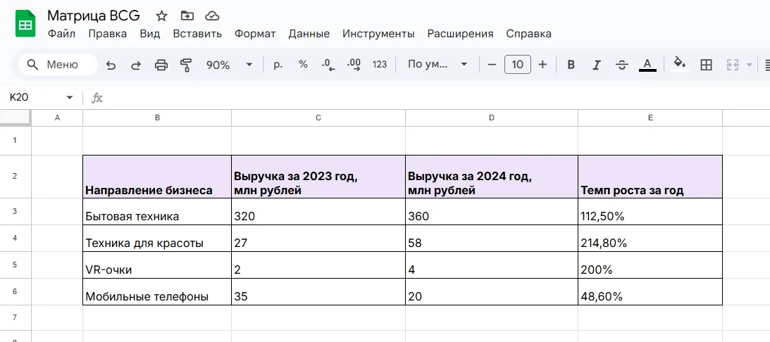The width and height of the screenshot is (770, 342).
Task: Click the K20 name box
Action: pos(20,98)
